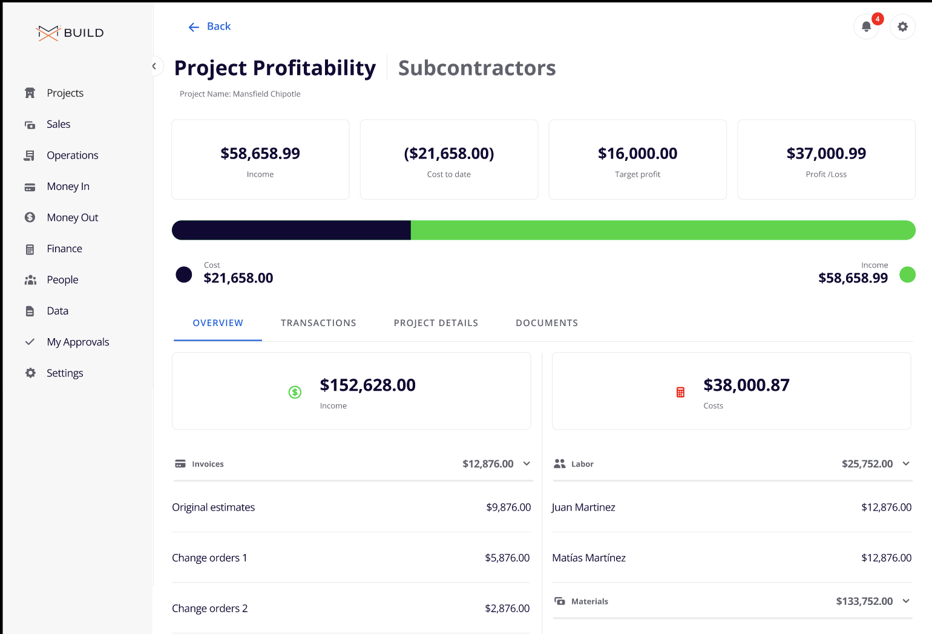Open My Approvals checkmark item
This screenshot has width=932, height=634.
(x=77, y=342)
